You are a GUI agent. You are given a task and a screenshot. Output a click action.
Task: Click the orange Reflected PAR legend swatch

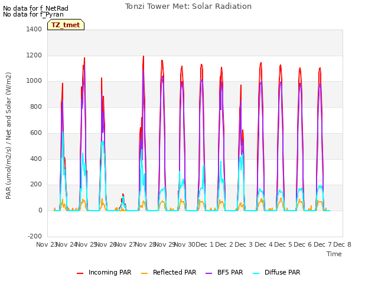pyautogui.click(x=144, y=273)
